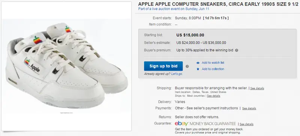Click the eBay logo in Guarantee row
The width and height of the screenshot is (300, 136).
pyautogui.click(x=181, y=124)
